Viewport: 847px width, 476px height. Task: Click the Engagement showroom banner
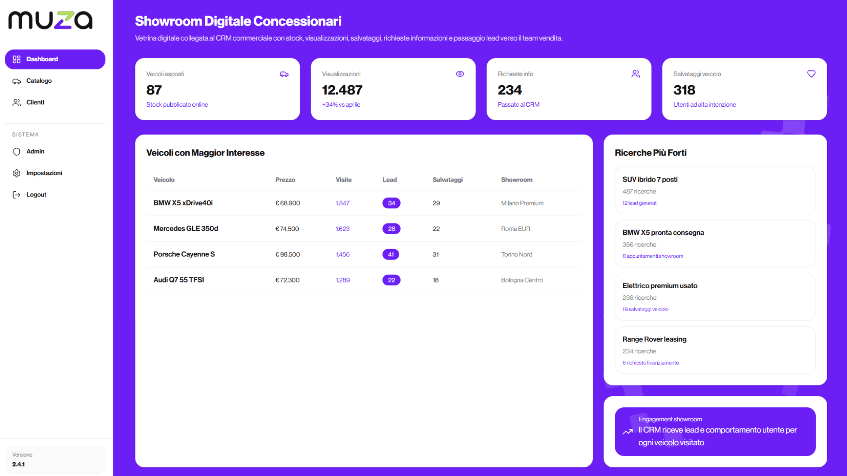tap(715, 432)
